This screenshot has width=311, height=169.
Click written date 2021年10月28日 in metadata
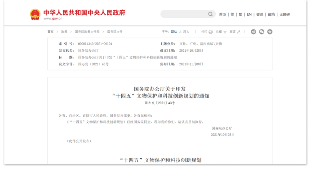click(191, 51)
